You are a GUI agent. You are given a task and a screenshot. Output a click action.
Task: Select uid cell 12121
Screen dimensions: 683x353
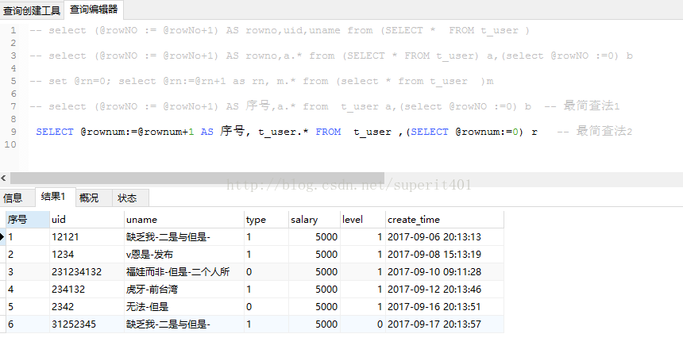tap(87, 236)
